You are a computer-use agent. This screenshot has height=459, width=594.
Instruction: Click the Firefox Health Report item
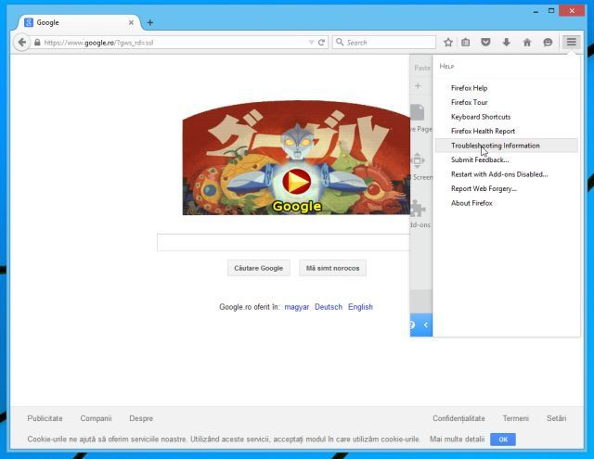[483, 131]
